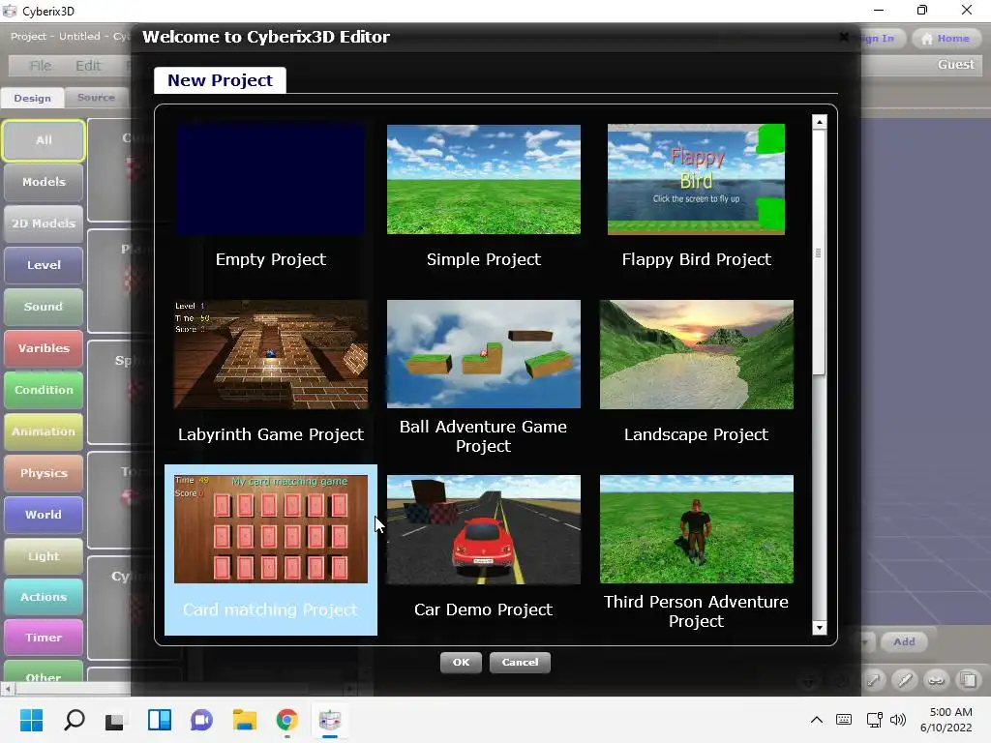Switch to the Design tab
Screen dimensions: 991x743
32,98
